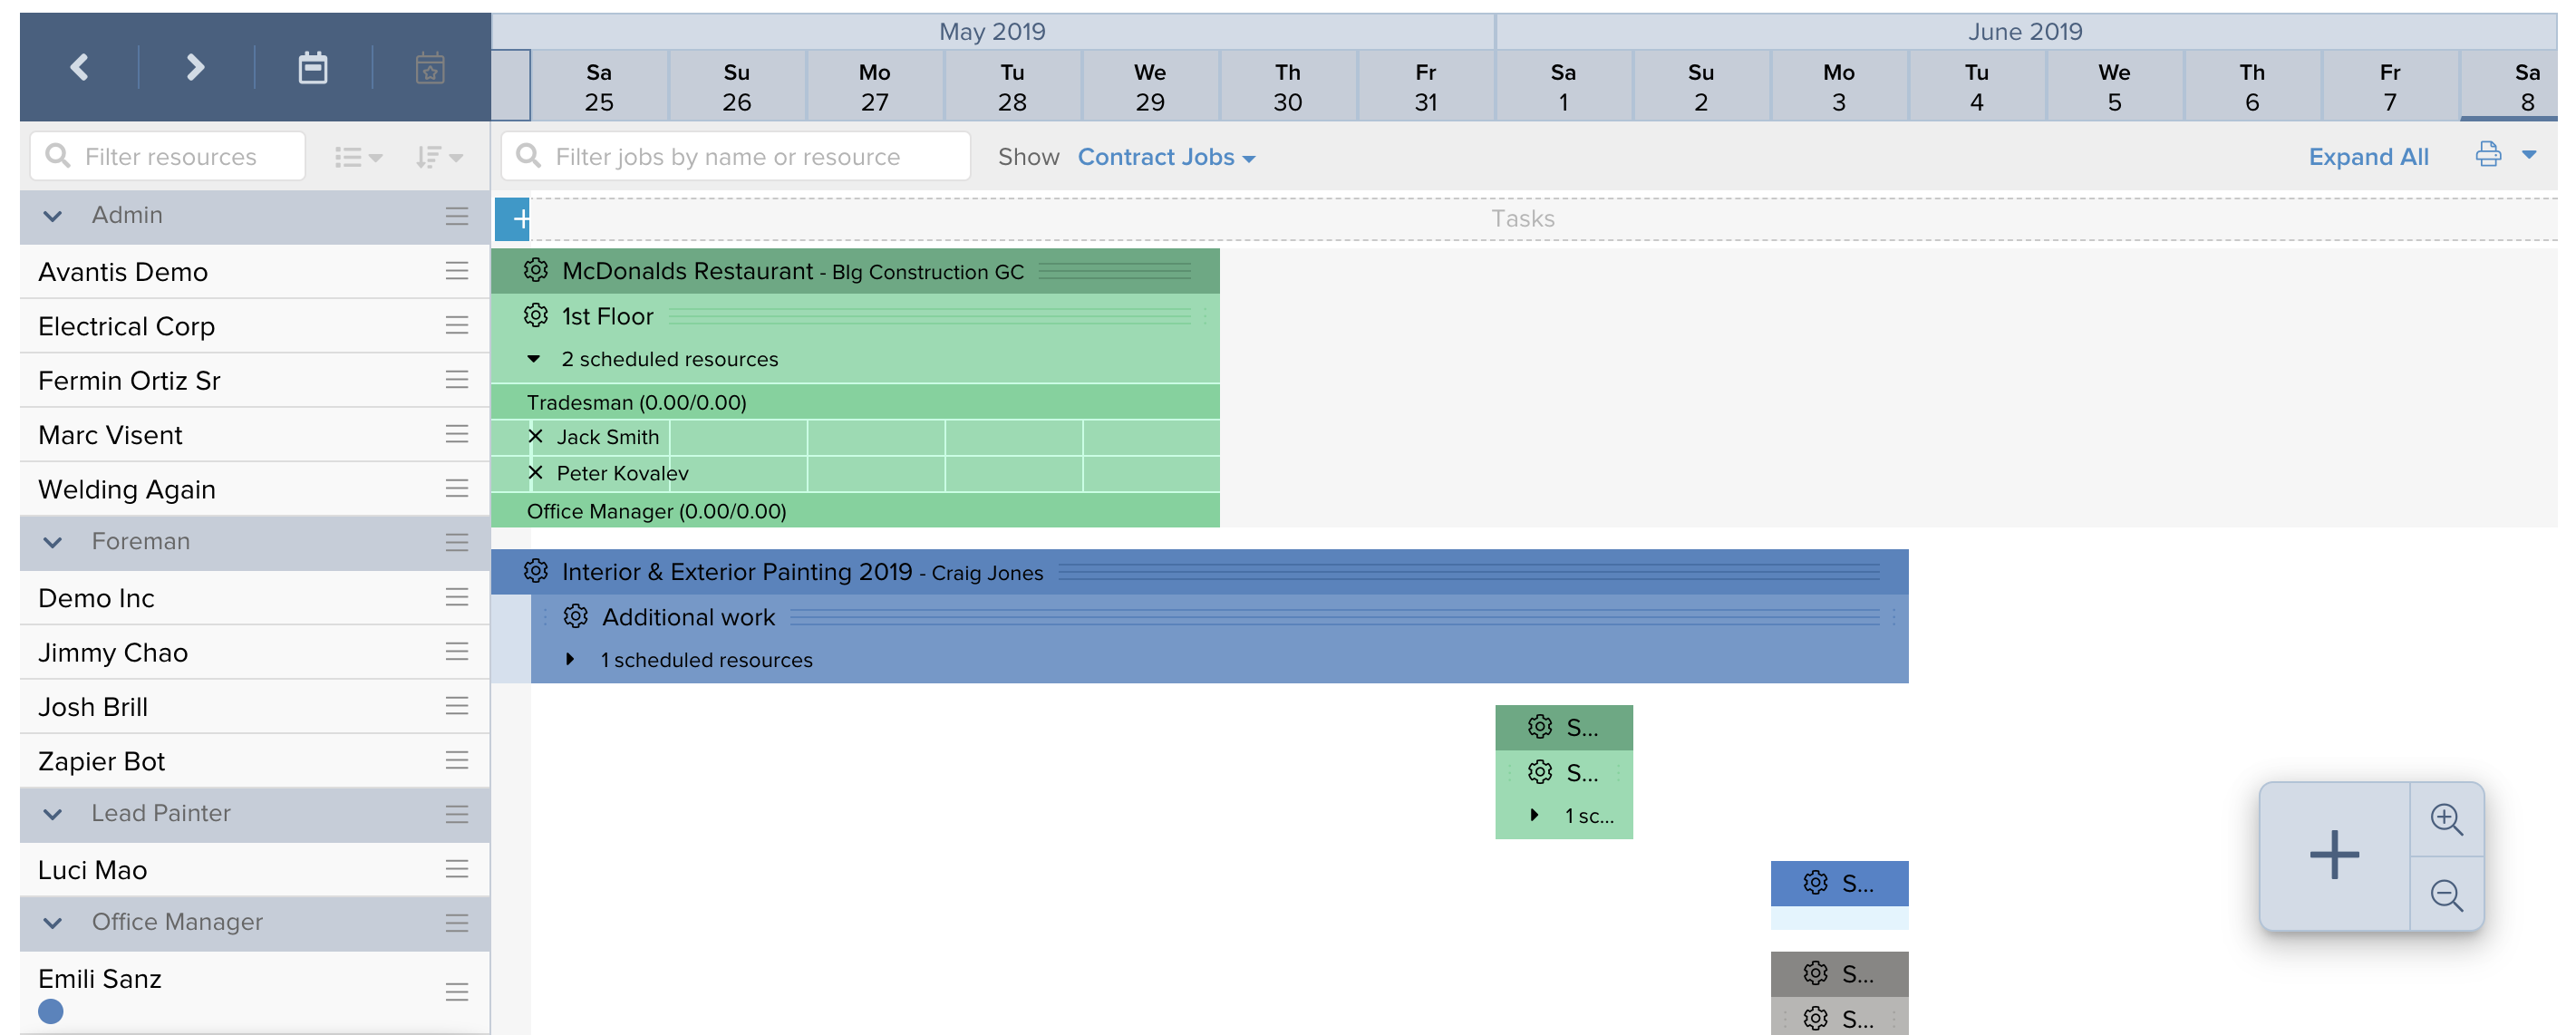
Task: Open the resource list view options
Action: pyautogui.click(x=358, y=157)
